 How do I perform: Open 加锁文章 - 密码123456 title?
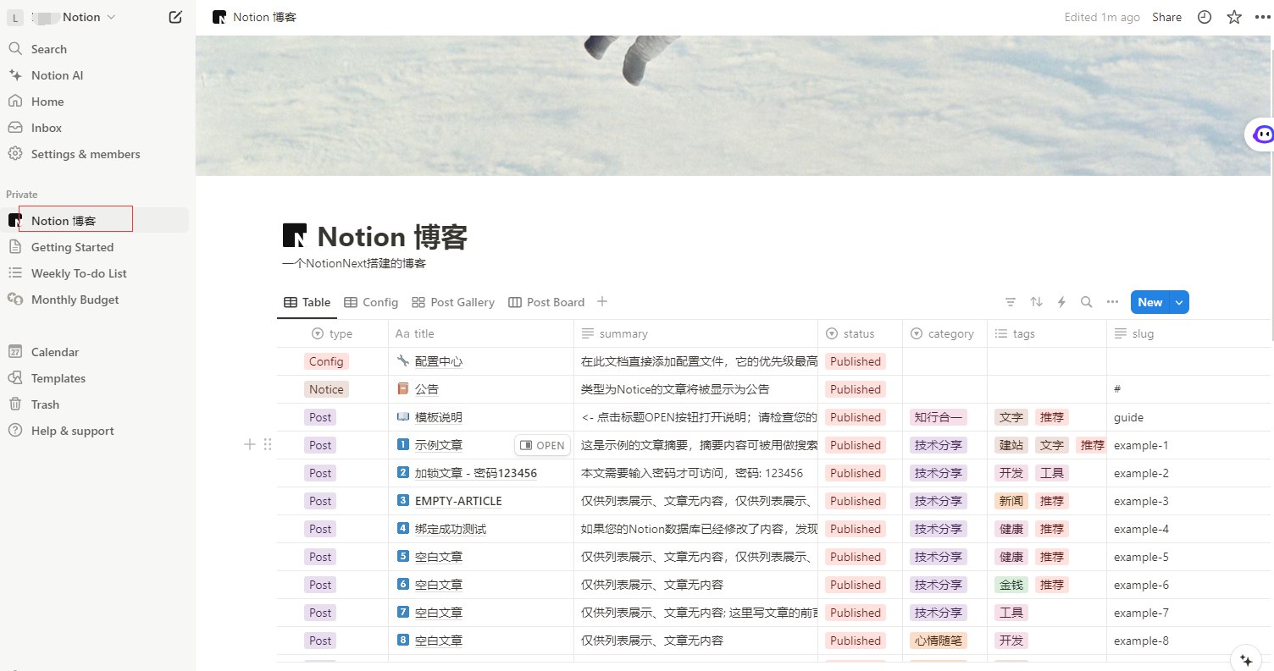(x=476, y=473)
